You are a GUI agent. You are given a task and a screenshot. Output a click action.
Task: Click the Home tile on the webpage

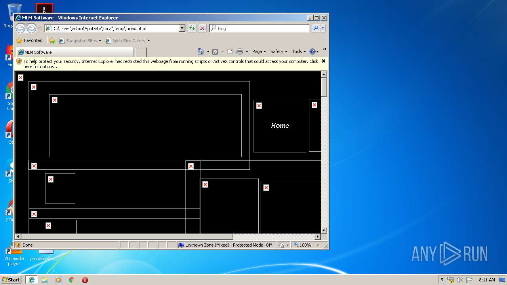tap(280, 126)
